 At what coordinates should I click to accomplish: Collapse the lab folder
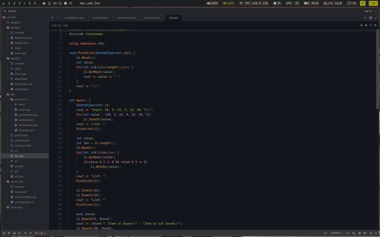[24, 94]
